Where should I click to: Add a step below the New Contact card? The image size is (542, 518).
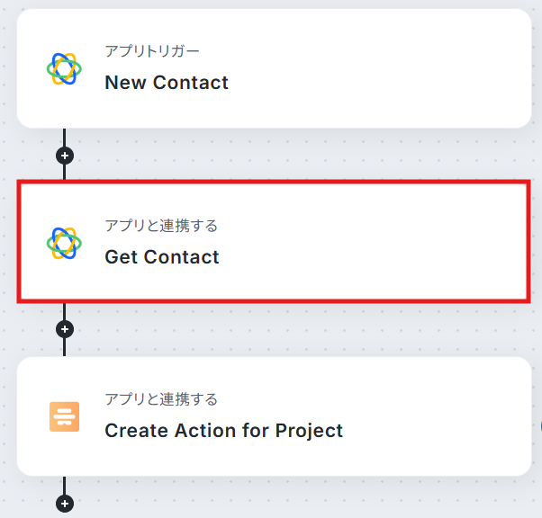pos(64,155)
